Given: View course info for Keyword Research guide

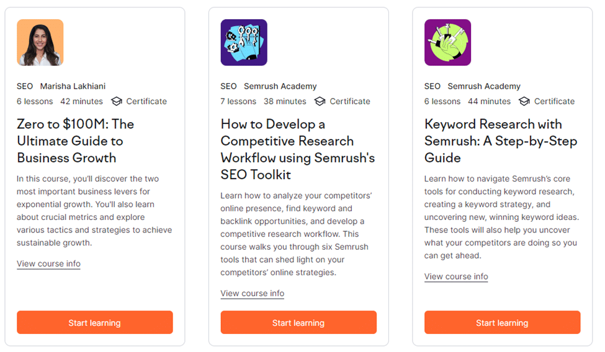Looking at the screenshot, I should point(456,276).
